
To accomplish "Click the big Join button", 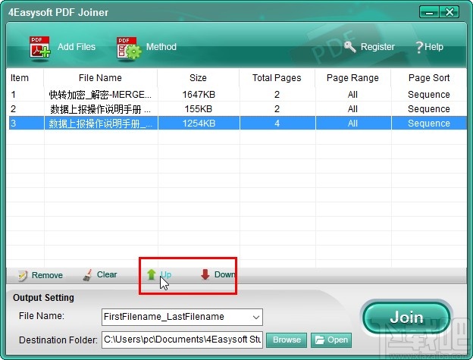I will (x=406, y=318).
